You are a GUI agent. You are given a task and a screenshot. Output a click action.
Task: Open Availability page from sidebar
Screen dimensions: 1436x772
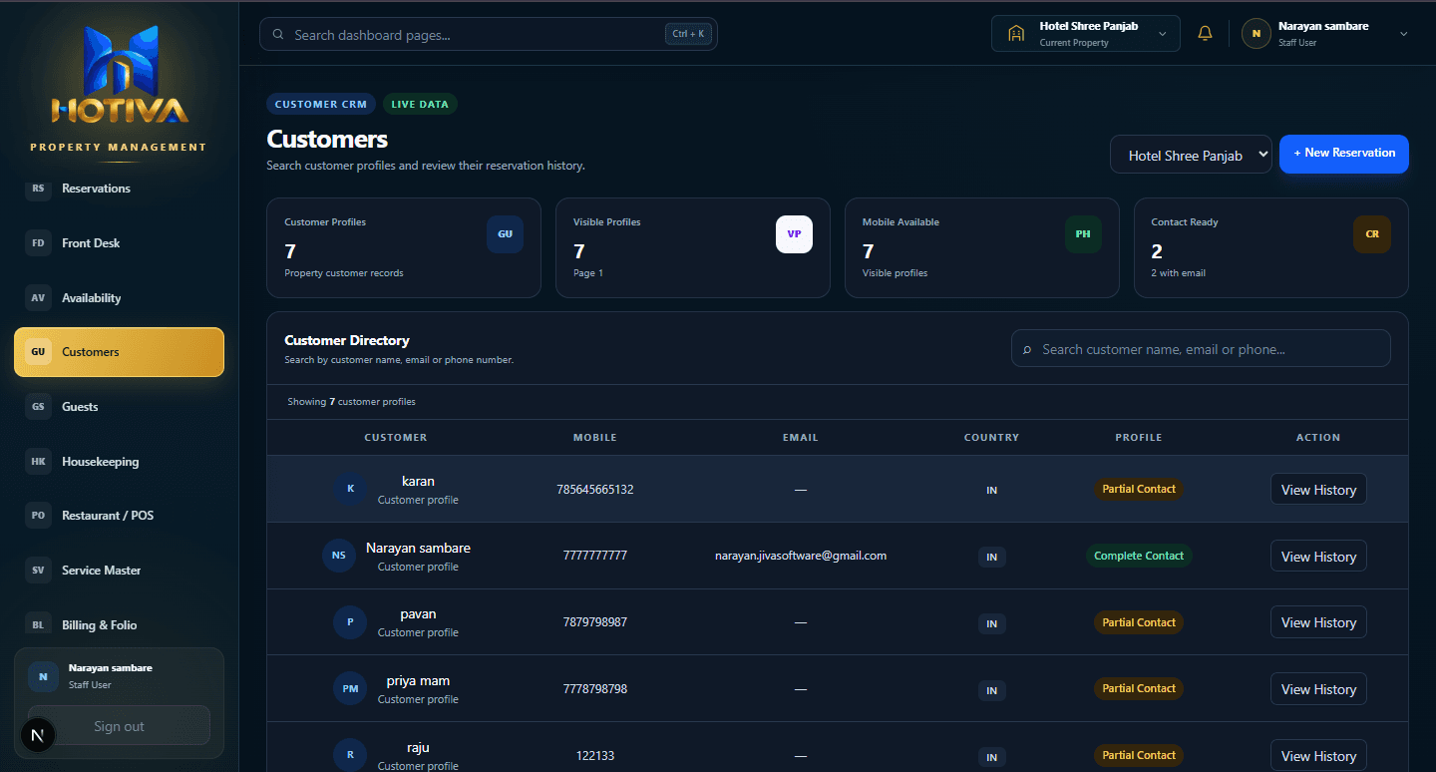pyautogui.click(x=120, y=298)
